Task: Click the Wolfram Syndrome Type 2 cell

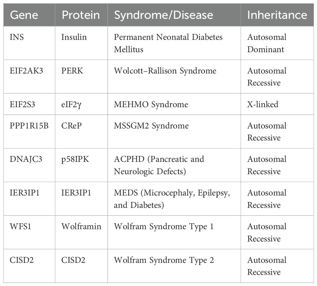Action: (164, 260)
